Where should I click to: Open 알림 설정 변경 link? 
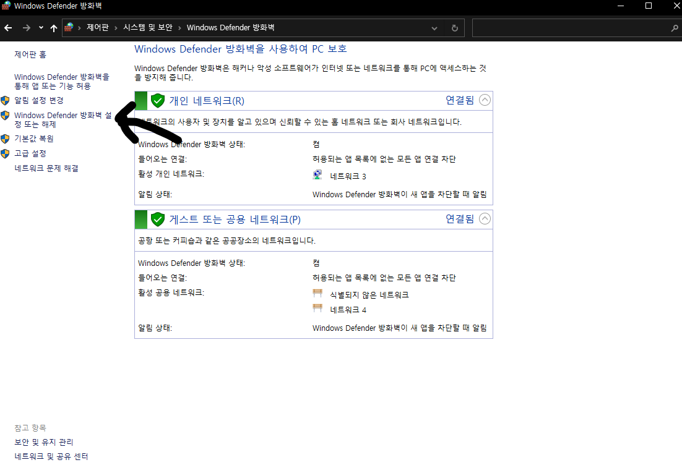pos(39,100)
